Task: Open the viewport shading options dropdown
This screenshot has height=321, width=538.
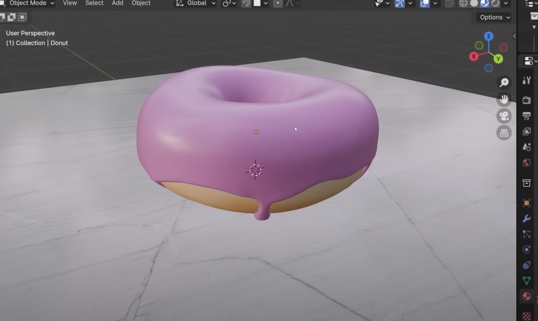Action: pos(506,3)
